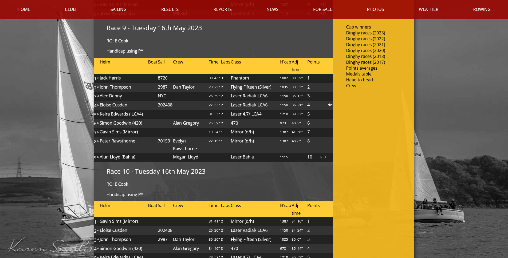Go to PHOTOS in the navigation bar
The height and width of the screenshot is (258, 508).
point(375,9)
